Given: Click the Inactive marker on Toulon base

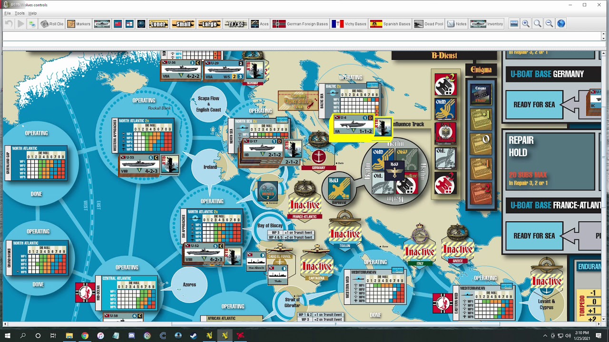Looking at the screenshot, I should (345, 235).
